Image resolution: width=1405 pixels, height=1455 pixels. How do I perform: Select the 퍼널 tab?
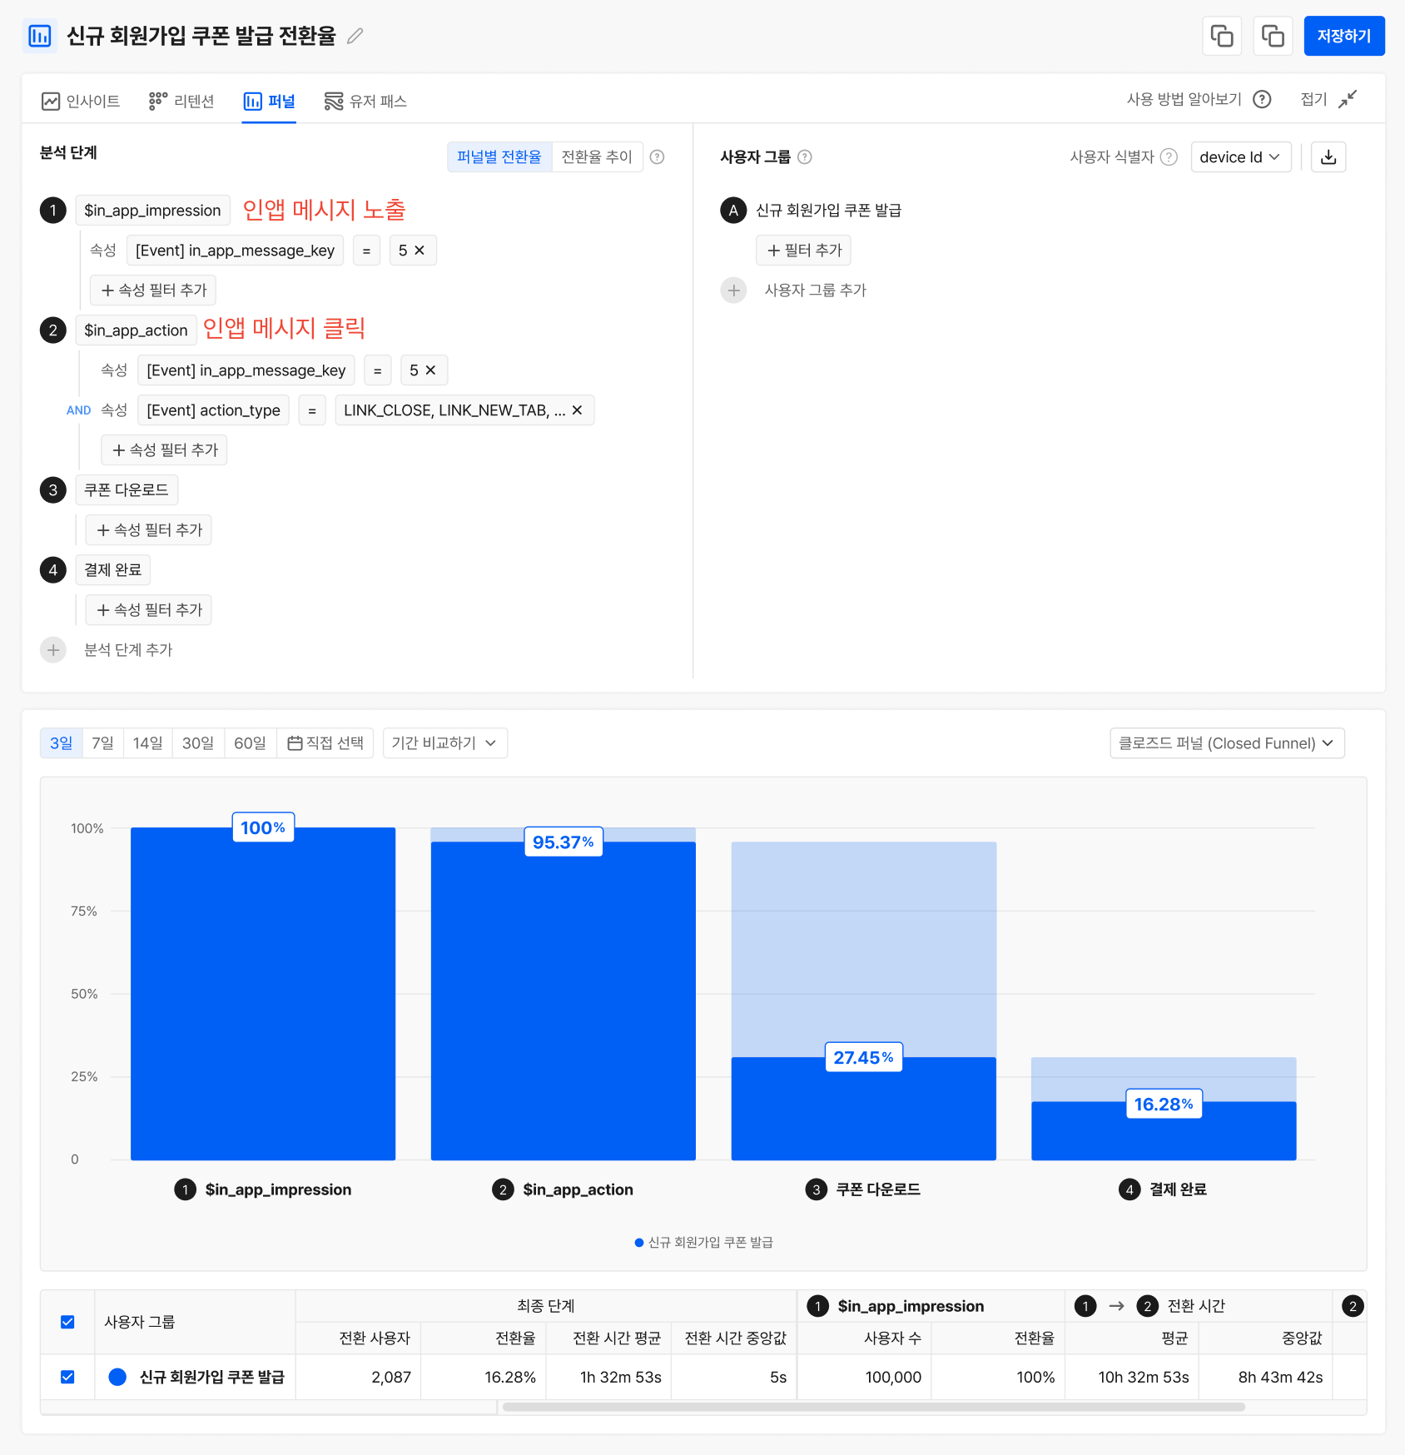(269, 102)
